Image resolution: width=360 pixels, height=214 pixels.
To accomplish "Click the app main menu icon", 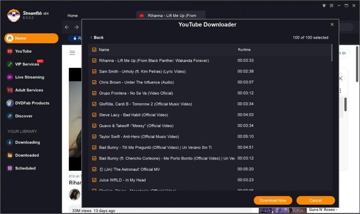I will [x=331, y=6].
